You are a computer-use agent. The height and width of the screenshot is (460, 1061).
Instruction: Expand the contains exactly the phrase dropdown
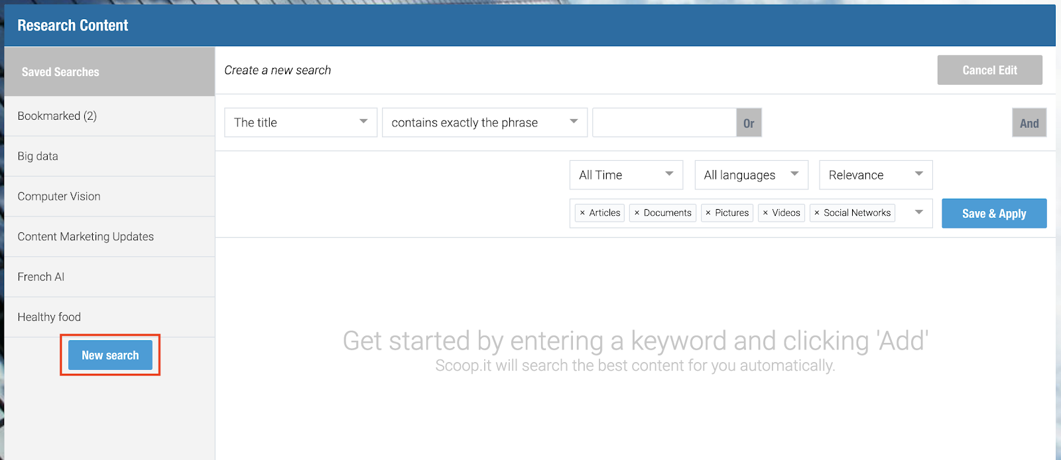[485, 122]
